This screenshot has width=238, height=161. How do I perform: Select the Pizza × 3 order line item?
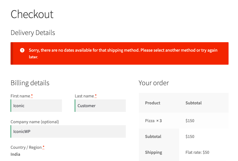(x=153, y=120)
